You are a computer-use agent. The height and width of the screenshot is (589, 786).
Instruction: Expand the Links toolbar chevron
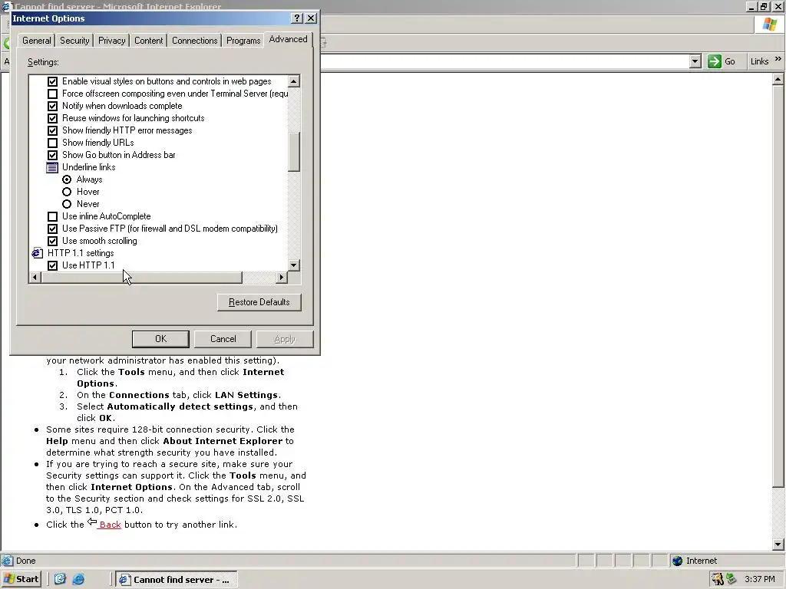click(778, 58)
